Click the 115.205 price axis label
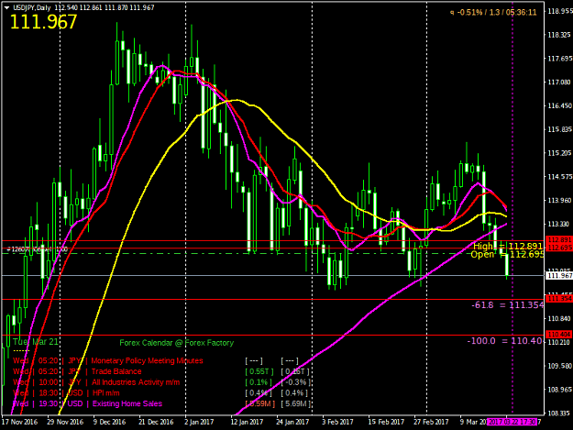Image resolution: width=573 pixels, height=430 pixels. pos(559,153)
